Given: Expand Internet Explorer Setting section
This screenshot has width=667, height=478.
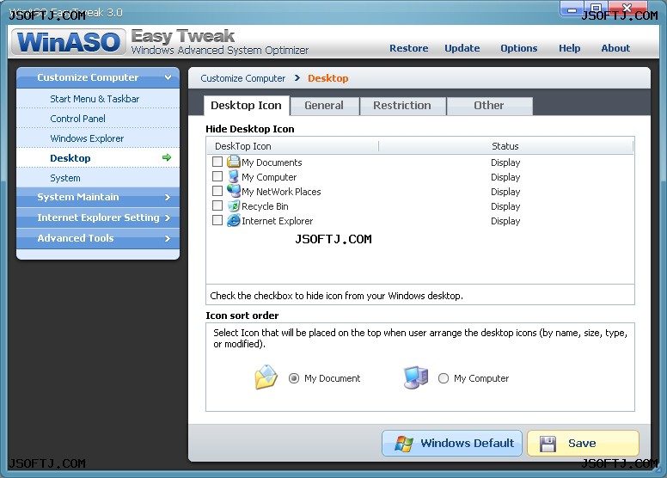Looking at the screenshot, I should (x=98, y=218).
